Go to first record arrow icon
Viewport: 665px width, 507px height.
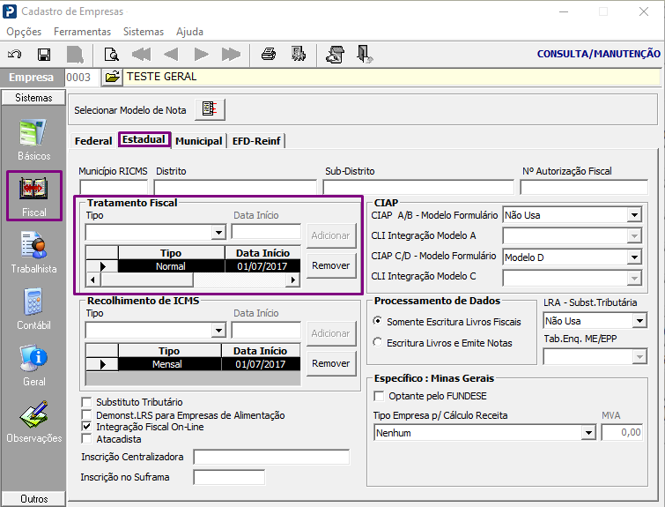[x=141, y=55]
